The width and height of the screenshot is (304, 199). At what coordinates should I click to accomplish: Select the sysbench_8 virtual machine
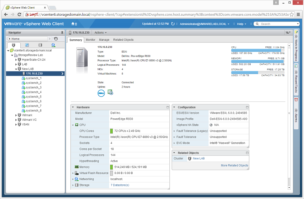(x=34, y=110)
